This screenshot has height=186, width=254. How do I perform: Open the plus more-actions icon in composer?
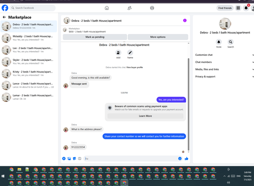point(64,159)
